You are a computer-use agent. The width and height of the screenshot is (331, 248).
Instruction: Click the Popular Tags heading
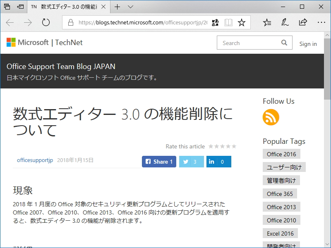284,141
